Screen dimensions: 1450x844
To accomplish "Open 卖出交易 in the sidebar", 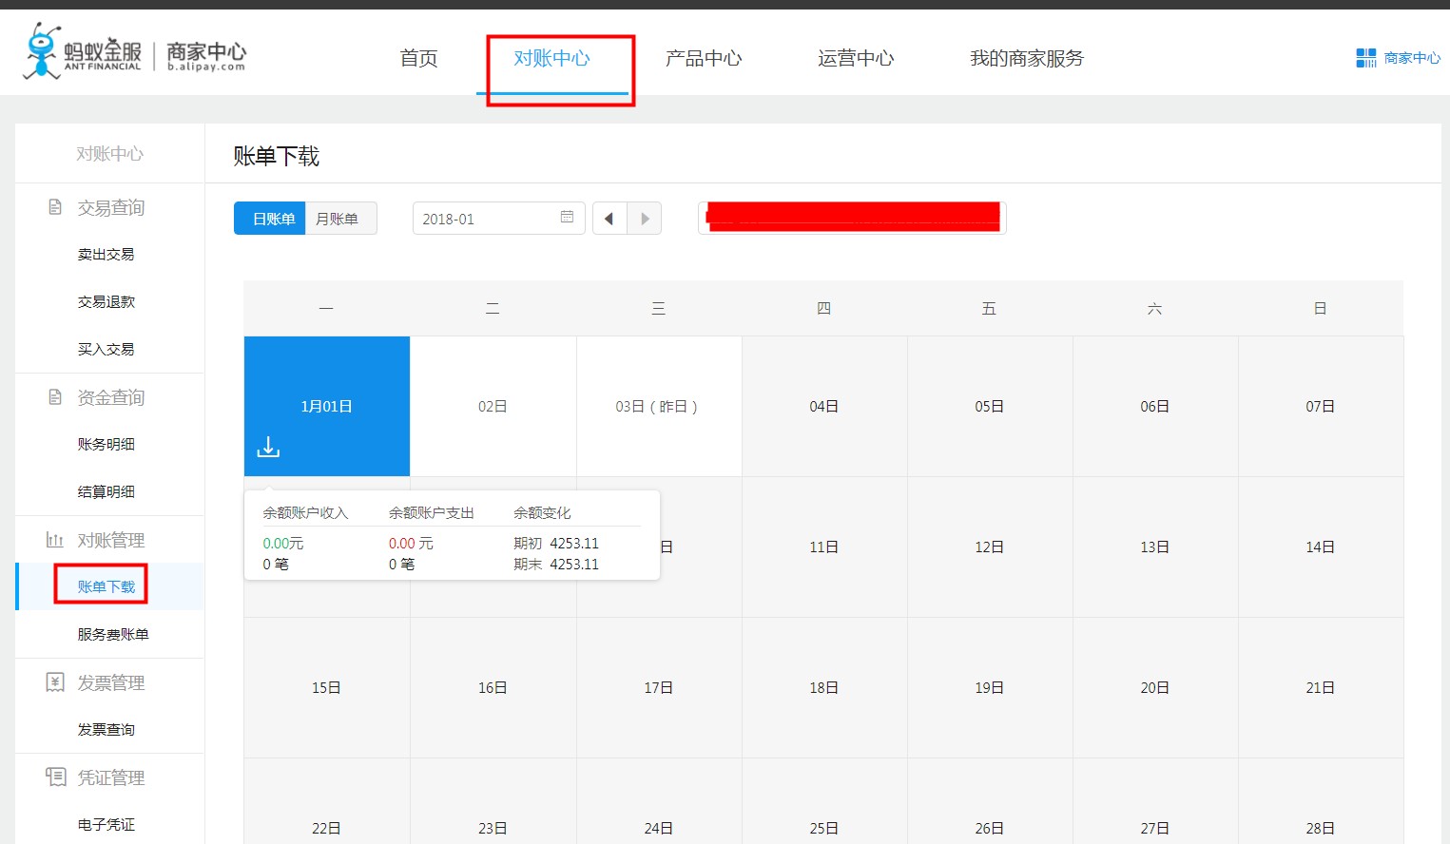I will pos(106,255).
